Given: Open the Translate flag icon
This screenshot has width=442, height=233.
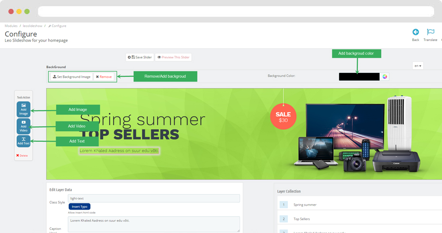Looking at the screenshot, I should [x=431, y=32].
